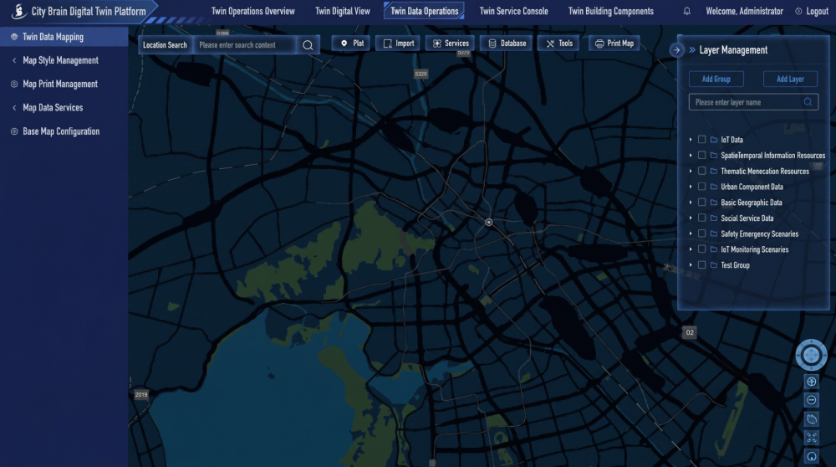Image resolution: width=836 pixels, height=467 pixels.
Task: Open the notification bell
Action: coord(686,11)
